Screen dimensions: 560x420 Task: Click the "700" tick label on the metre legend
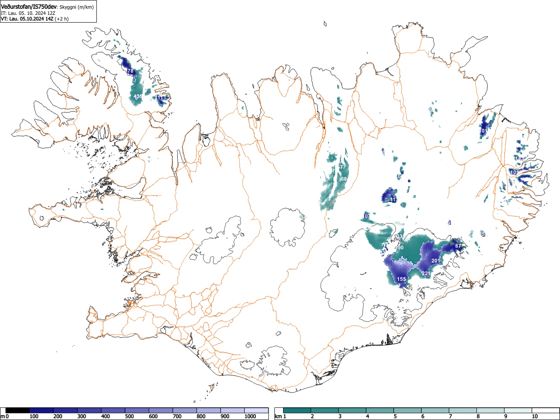click(x=177, y=416)
